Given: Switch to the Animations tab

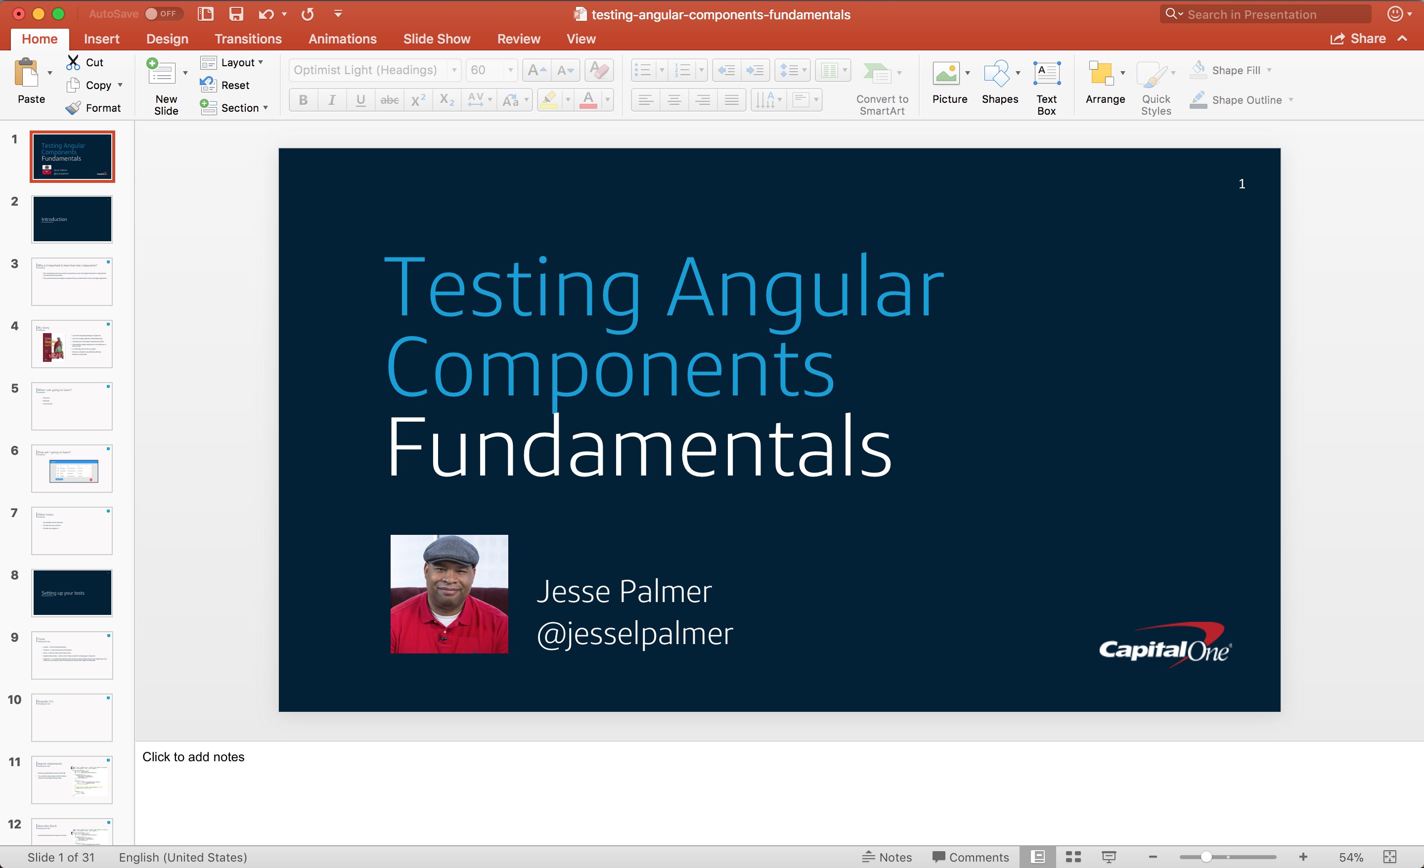Looking at the screenshot, I should pos(342,39).
